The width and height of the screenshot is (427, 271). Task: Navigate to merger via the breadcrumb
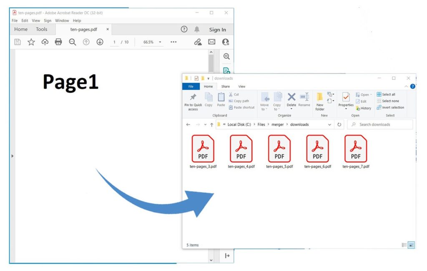click(277, 124)
